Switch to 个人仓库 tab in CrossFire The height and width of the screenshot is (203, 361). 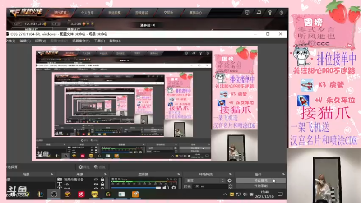click(x=87, y=13)
